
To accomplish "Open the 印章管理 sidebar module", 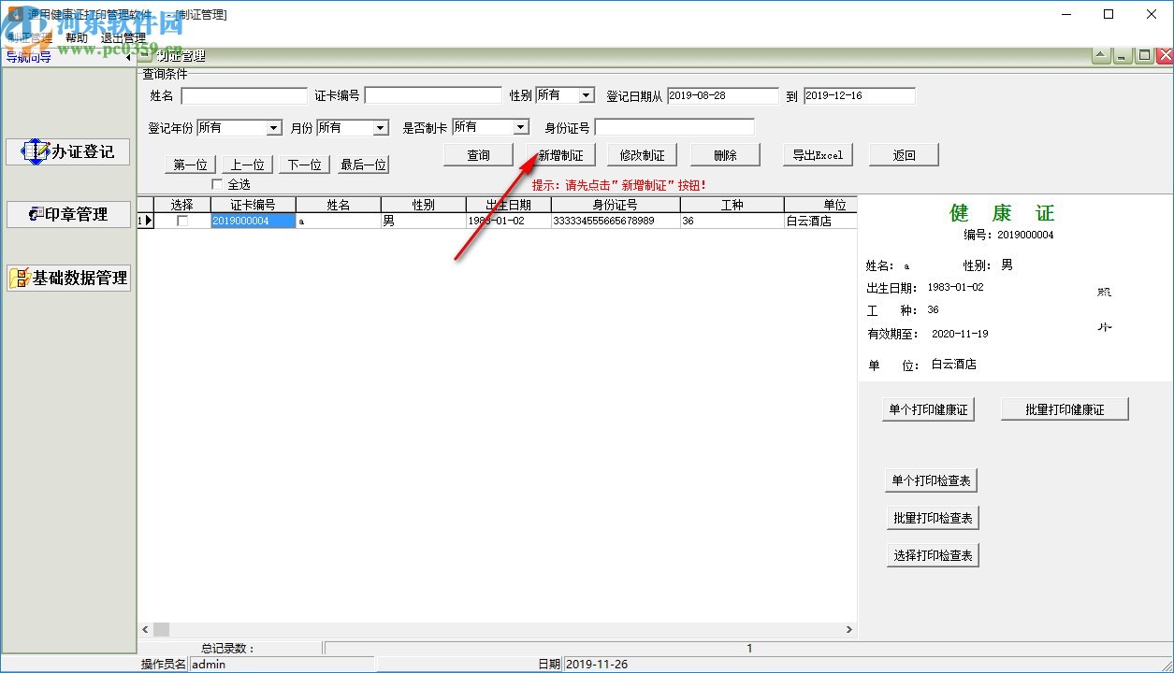I will point(68,214).
